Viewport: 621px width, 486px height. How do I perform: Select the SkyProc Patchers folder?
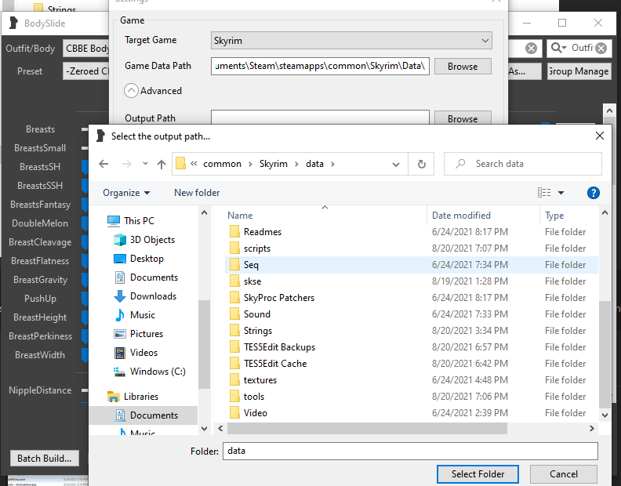click(279, 298)
